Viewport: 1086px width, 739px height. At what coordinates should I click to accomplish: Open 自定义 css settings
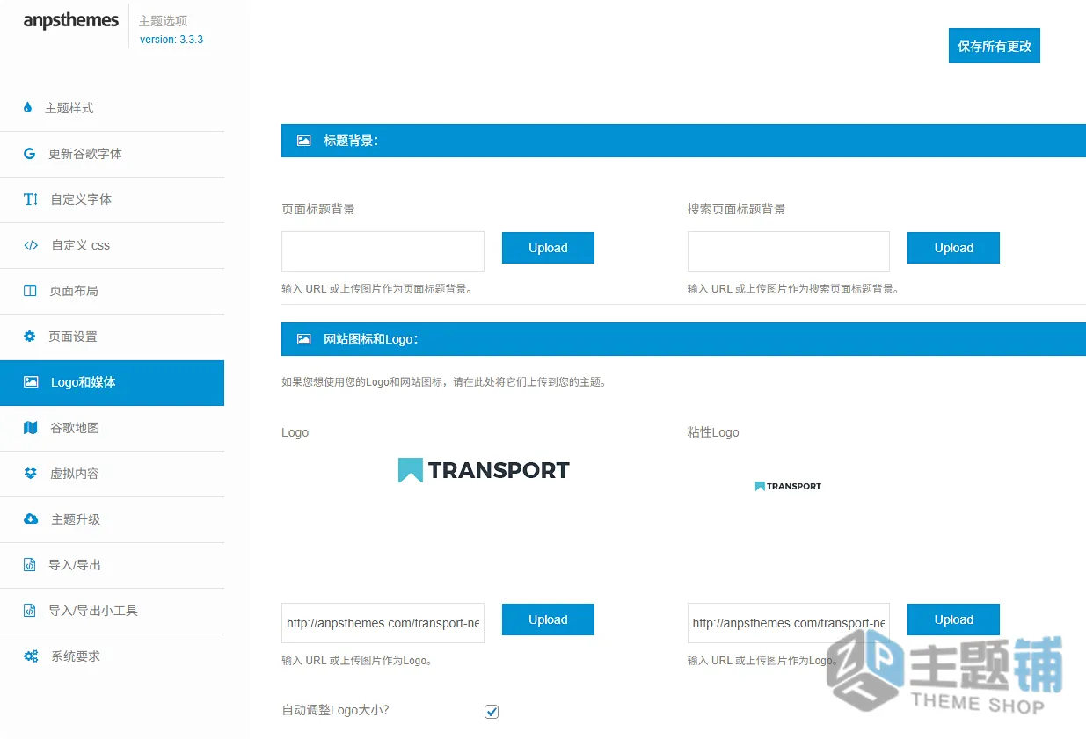coord(112,245)
